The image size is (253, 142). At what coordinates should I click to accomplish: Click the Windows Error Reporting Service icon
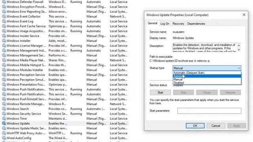pyautogui.click(x=4, y=11)
